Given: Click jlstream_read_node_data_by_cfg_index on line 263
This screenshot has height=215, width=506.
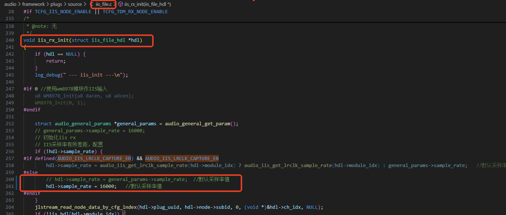Looking at the screenshot, I should click(x=86, y=207).
